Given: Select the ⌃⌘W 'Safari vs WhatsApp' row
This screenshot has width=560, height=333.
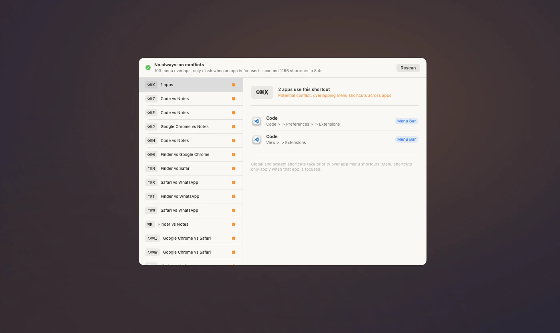Looking at the screenshot, I should 191,210.
